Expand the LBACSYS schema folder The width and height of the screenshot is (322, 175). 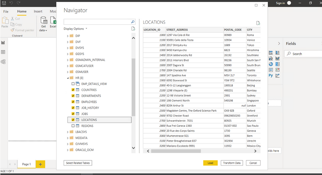coord(68,132)
